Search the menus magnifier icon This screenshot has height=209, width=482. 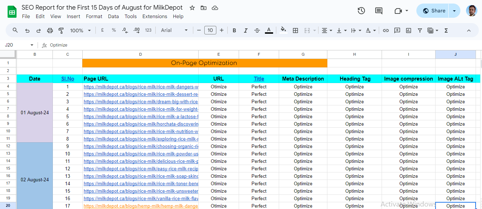click(15, 31)
